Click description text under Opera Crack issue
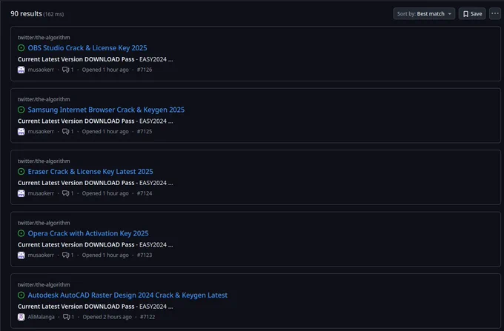This screenshot has height=331, width=504. pyautogui.click(x=95, y=245)
